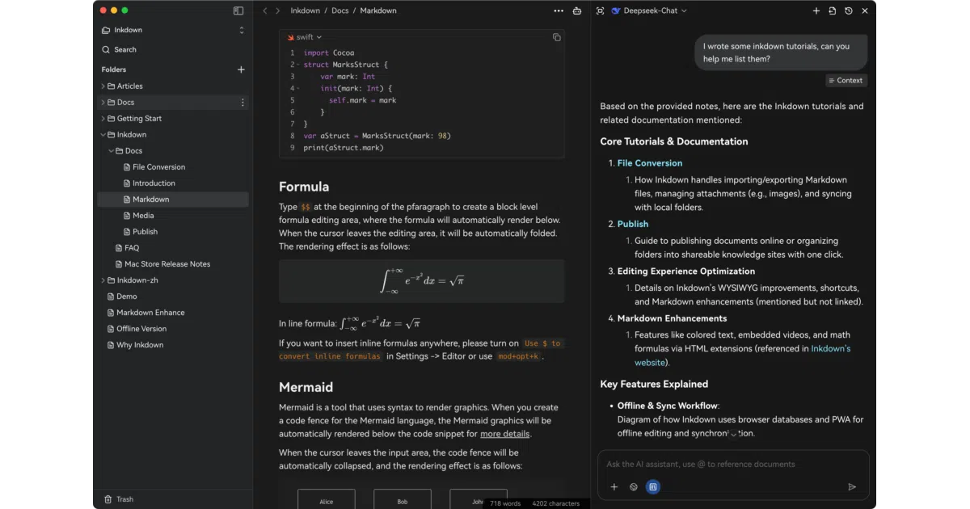This screenshot has width=970, height=509.
Task: Open the Inkdown workspace switcher
Action: pos(173,30)
